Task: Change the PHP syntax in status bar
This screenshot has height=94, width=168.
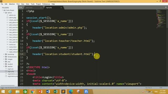Action: pyautogui.click(x=161, y=88)
